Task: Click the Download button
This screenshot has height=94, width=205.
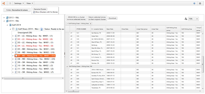Action: click(112, 18)
